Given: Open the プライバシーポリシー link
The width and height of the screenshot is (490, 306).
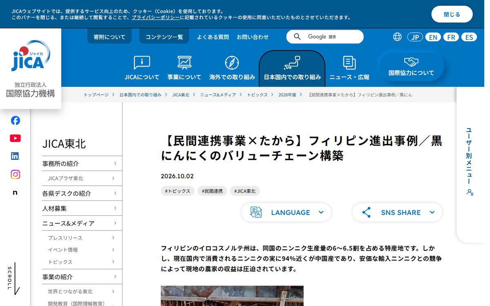Looking at the screenshot, I should pyautogui.click(x=156, y=18).
